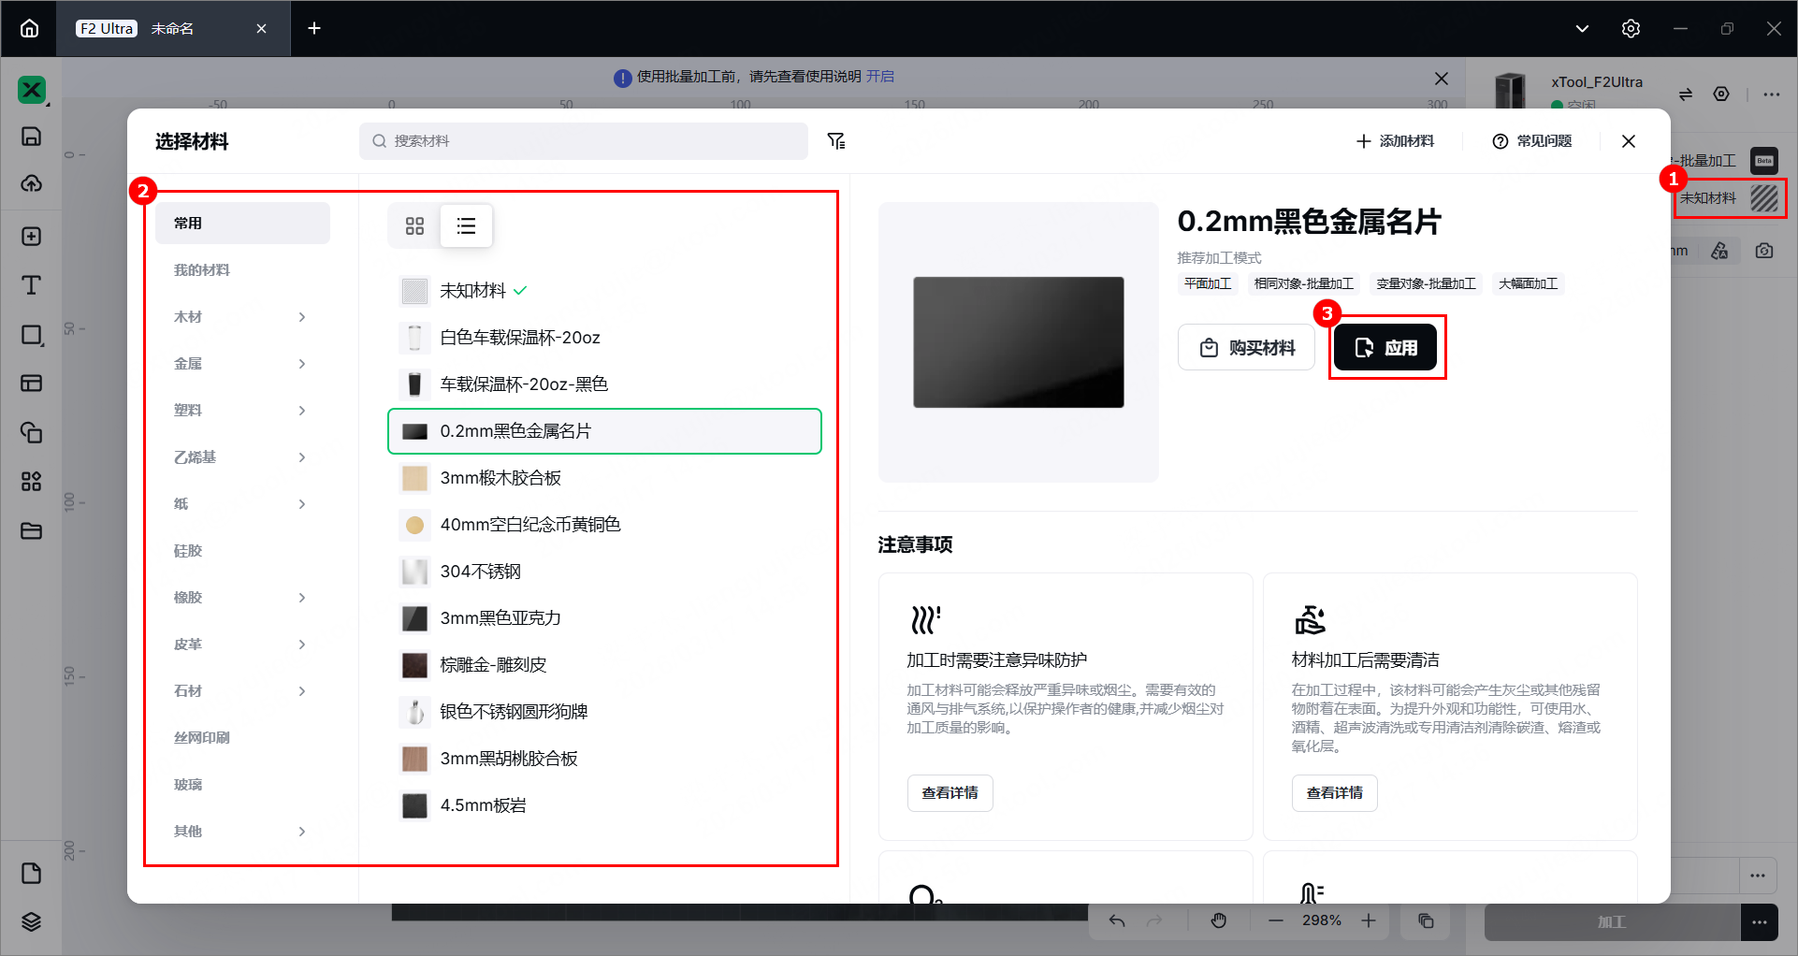The height and width of the screenshot is (956, 1798).
Task: Click the filter icon beside search box
Action: click(836, 141)
